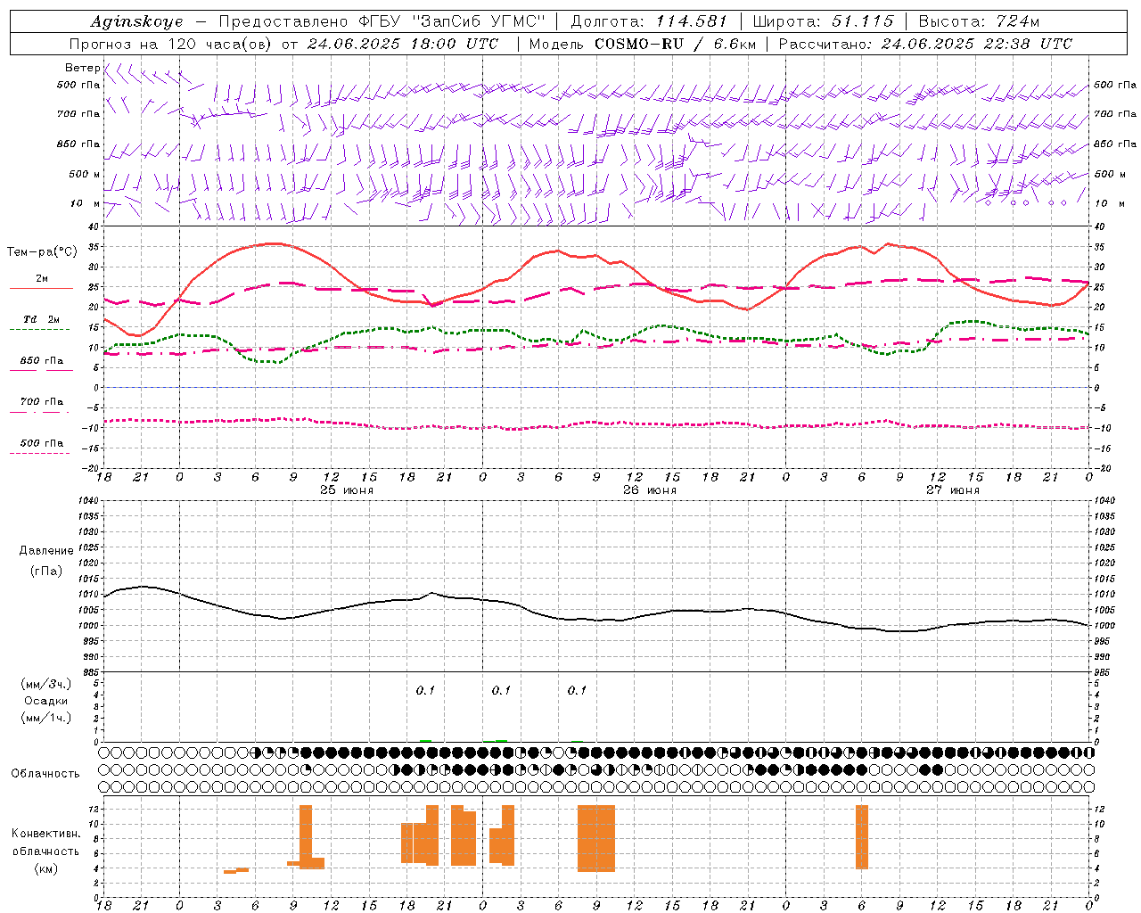Click the station name 'Aginskoye' in header
Viewport: 1141px width, 913px height.
137,21
